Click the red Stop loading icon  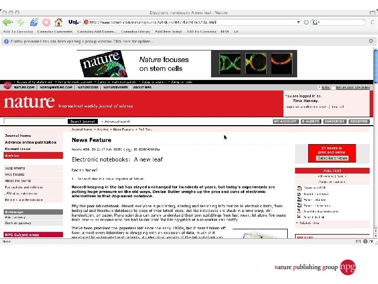[46, 23]
